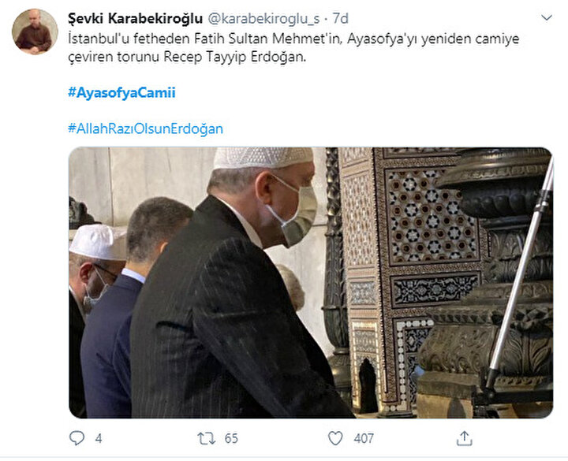Retweet this post using the arrows icon
This screenshot has width=568, height=461.
point(207,439)
